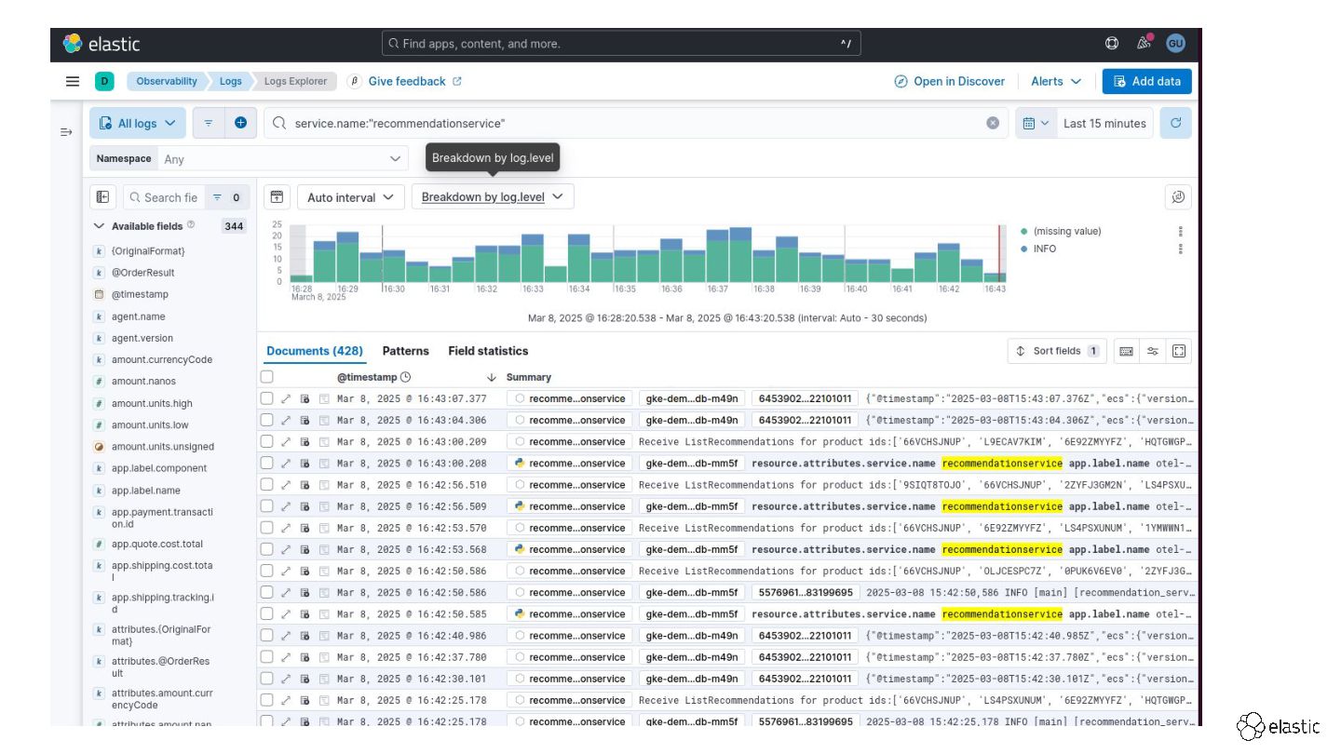Open the Alerts dropdown menu
The height and width of the screenshot is (754, 1341).
[1056, 81]
